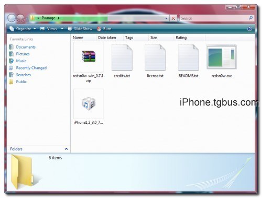Open the redsn0w-win_0.7.1.zip archive icon
The image size is (262, 198).
89,56
